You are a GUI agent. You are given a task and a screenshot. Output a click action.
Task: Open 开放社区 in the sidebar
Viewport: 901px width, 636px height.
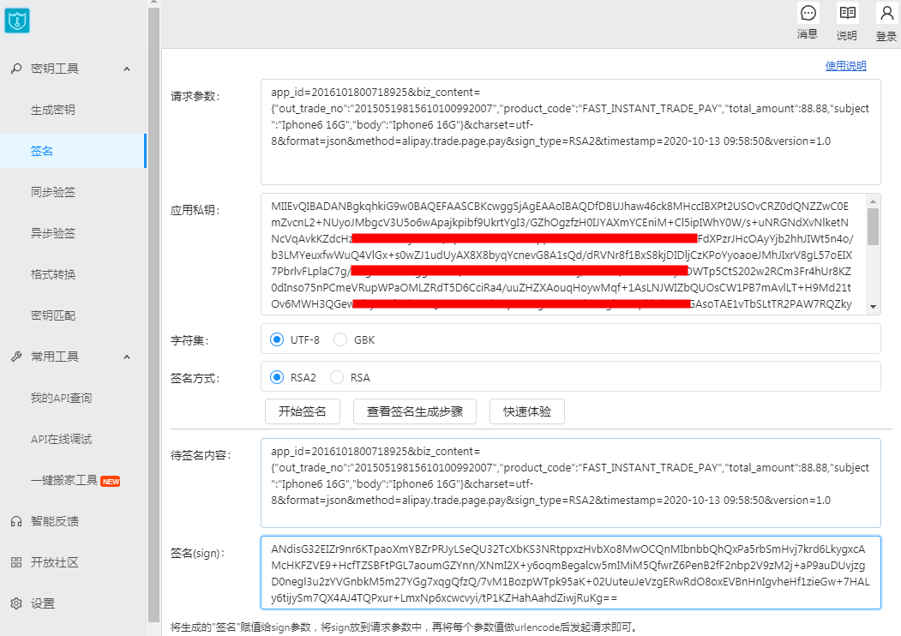pos(55,562)
